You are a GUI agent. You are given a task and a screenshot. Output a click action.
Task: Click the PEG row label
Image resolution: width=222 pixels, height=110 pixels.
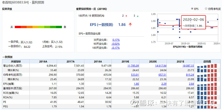5,107
